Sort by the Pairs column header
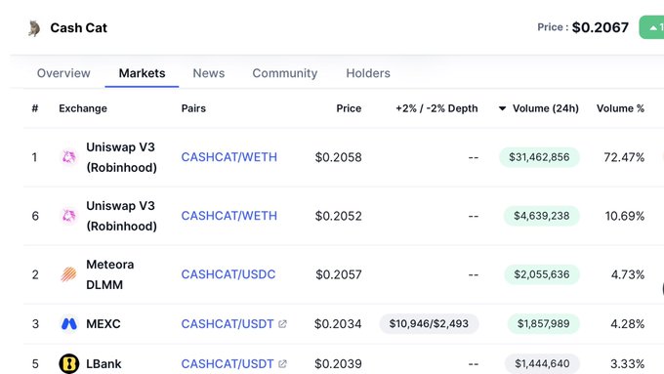 (x=193, y=108)
